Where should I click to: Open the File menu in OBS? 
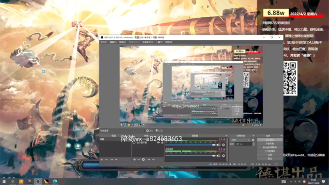pos(104,42)
